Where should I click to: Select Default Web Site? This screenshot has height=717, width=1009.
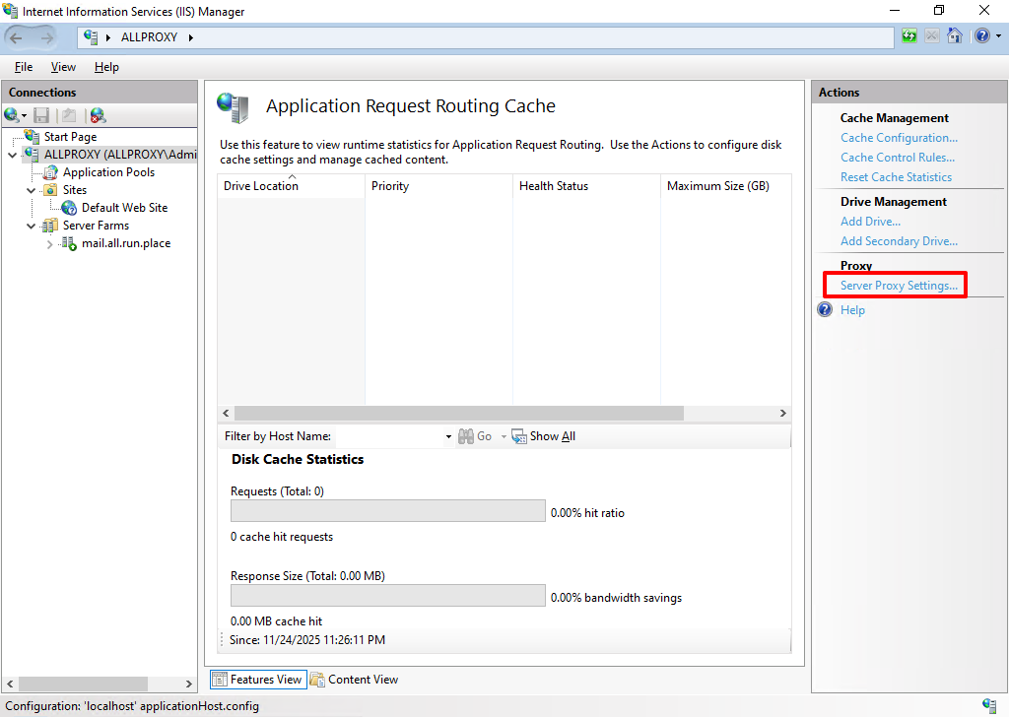[x=124, y=208]
